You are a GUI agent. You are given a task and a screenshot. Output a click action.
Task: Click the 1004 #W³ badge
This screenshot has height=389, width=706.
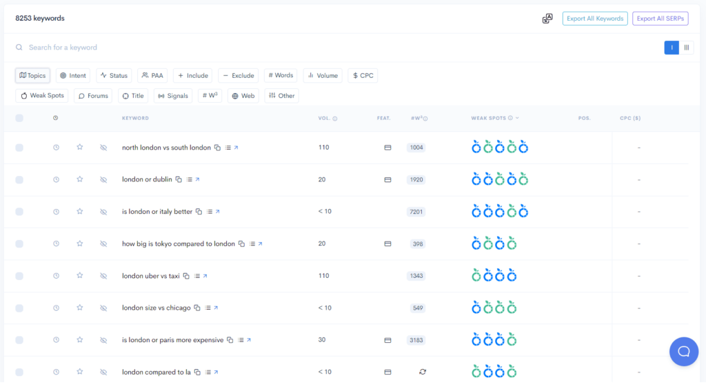click(x=416, y=148)
